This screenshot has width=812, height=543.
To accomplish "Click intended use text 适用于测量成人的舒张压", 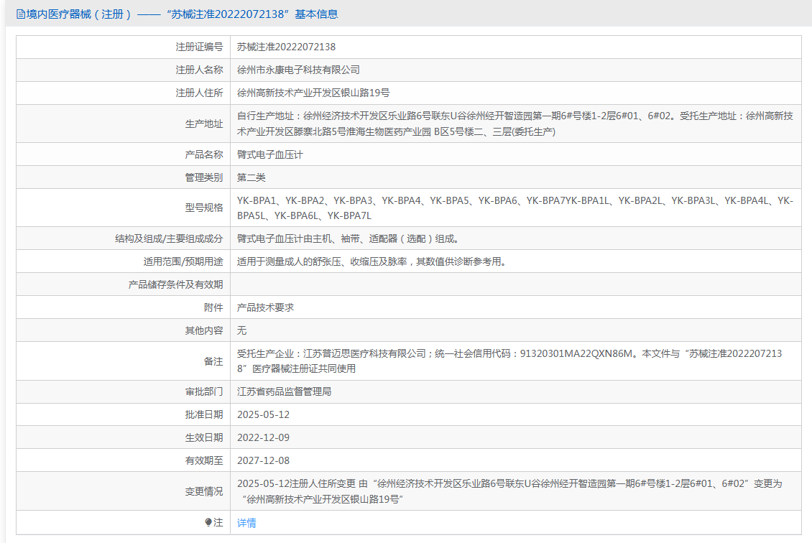I will [372, 261].
